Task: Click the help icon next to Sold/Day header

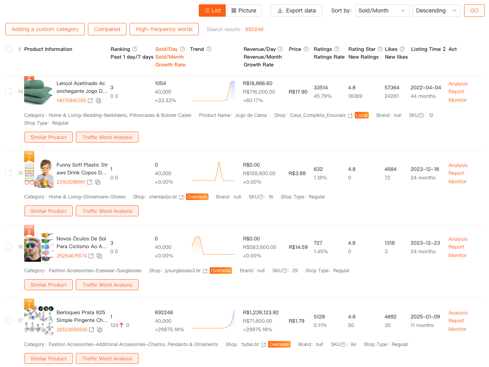Action: pyautogui.click(x=182, y=49)
